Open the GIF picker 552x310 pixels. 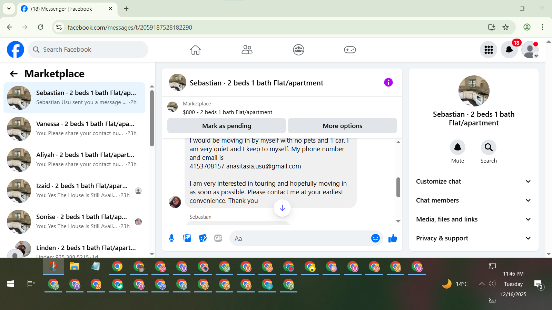[218, 238]
